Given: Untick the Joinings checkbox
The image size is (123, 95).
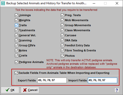Looking at the screenshot, I should click(x=16, y=15).
